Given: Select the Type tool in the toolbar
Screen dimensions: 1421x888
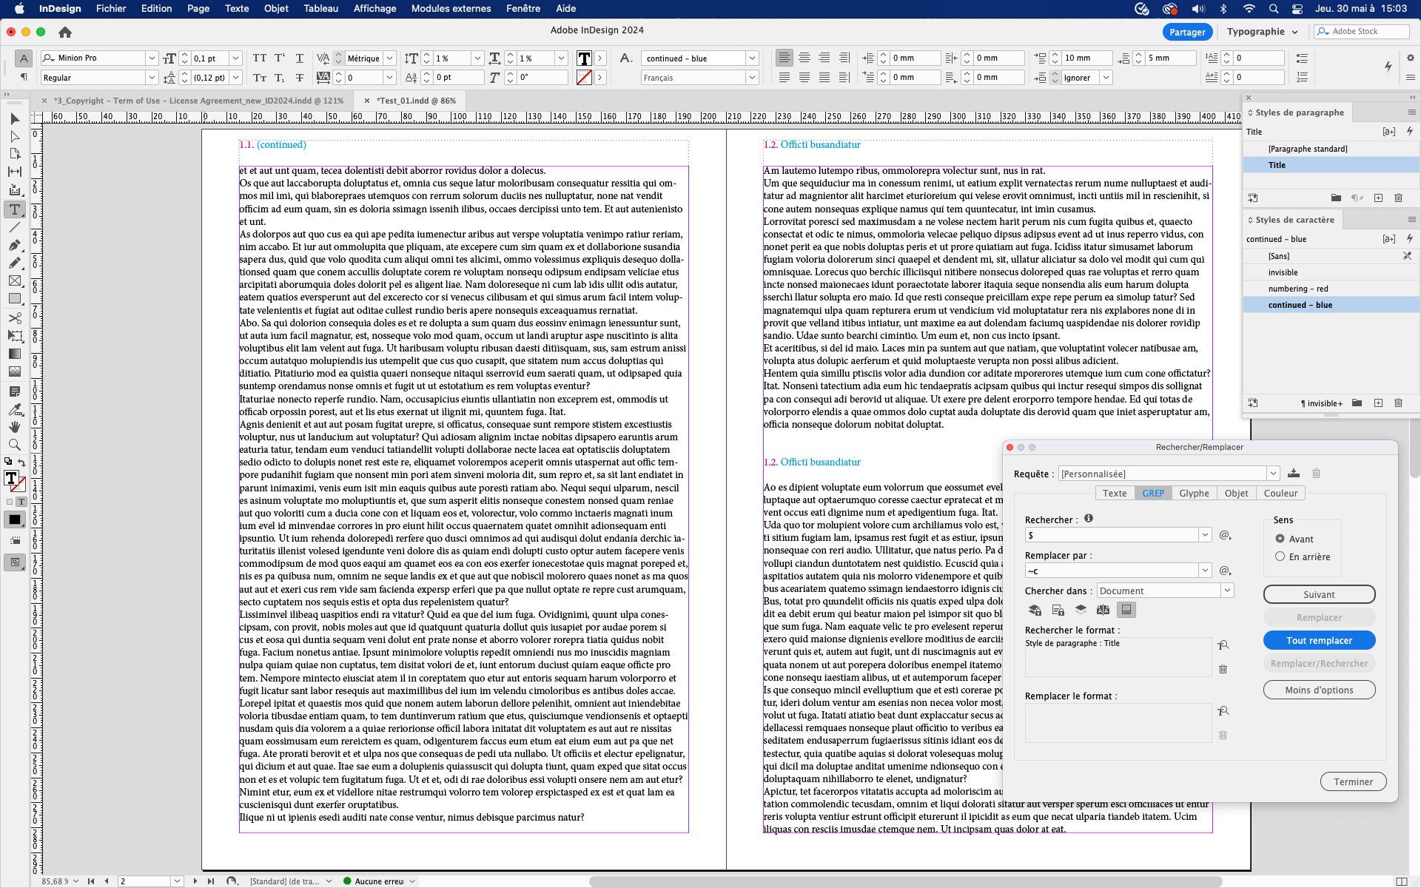Looking at the screenshot, I should 14,209.
